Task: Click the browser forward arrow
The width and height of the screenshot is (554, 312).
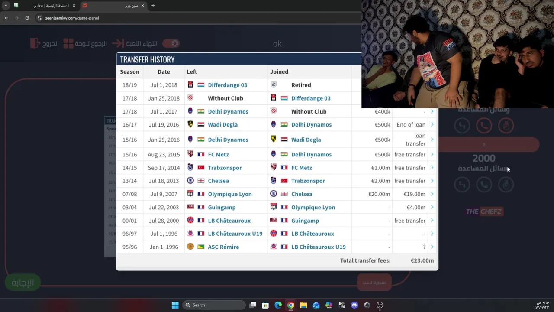Action: point(16,18)
